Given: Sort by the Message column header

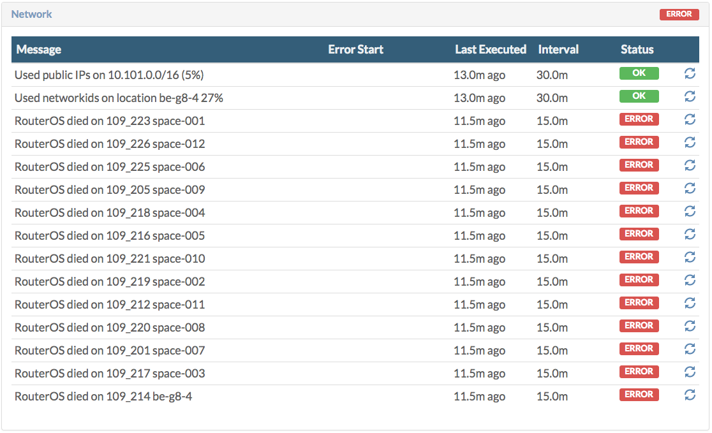Looking at the screenshot, I should pos(39,50).
